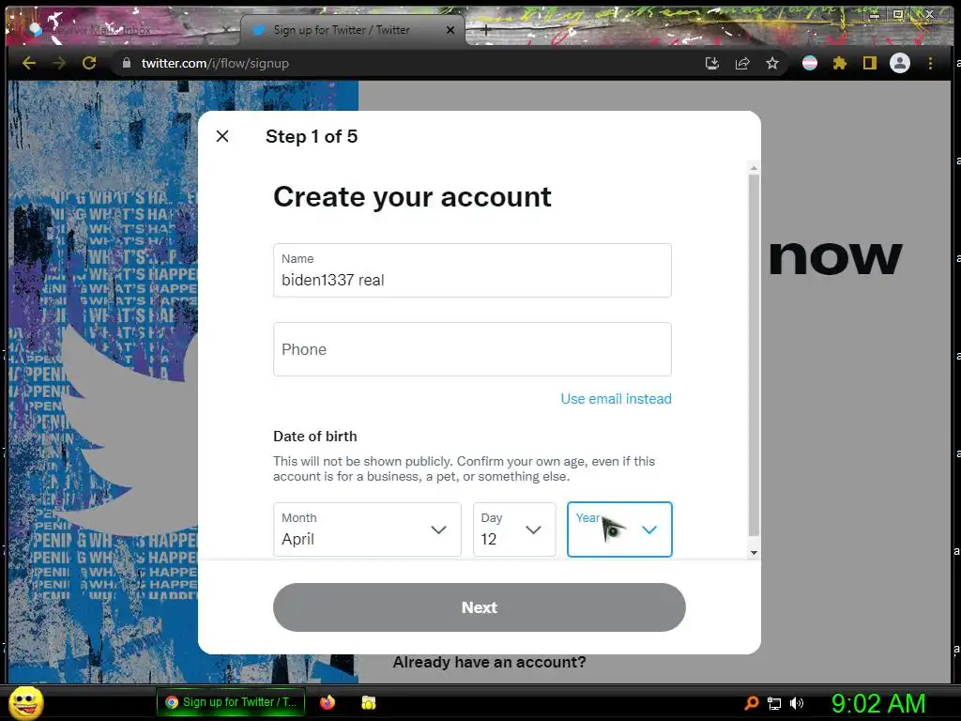Close the Sign up for Twitter tab

click(450, 29)
